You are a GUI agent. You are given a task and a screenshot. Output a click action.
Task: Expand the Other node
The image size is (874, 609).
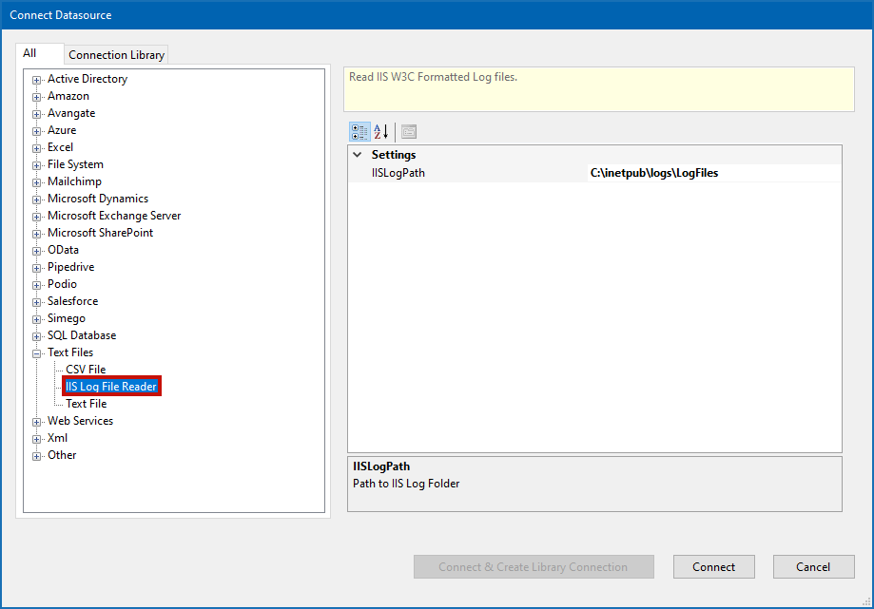[37, 456]
